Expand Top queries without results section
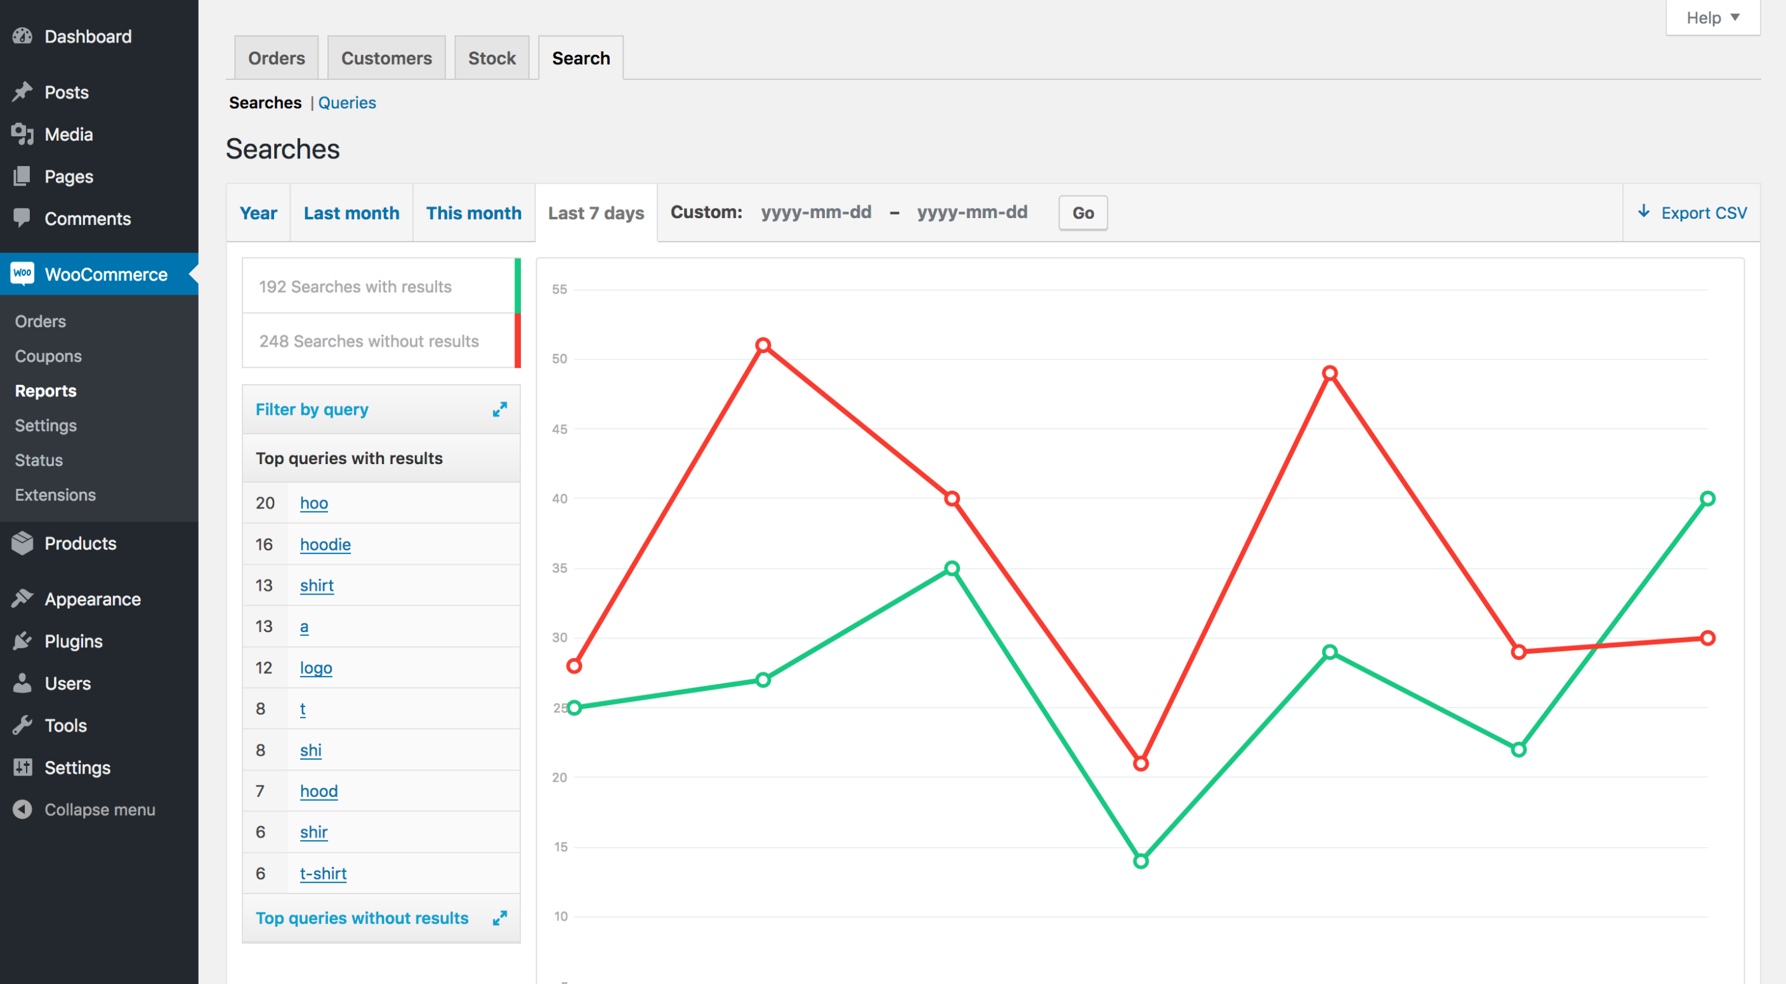Image resolution: width=1786 pixels, height=984 pixels. pyautogui.click(x=499, y=918)
